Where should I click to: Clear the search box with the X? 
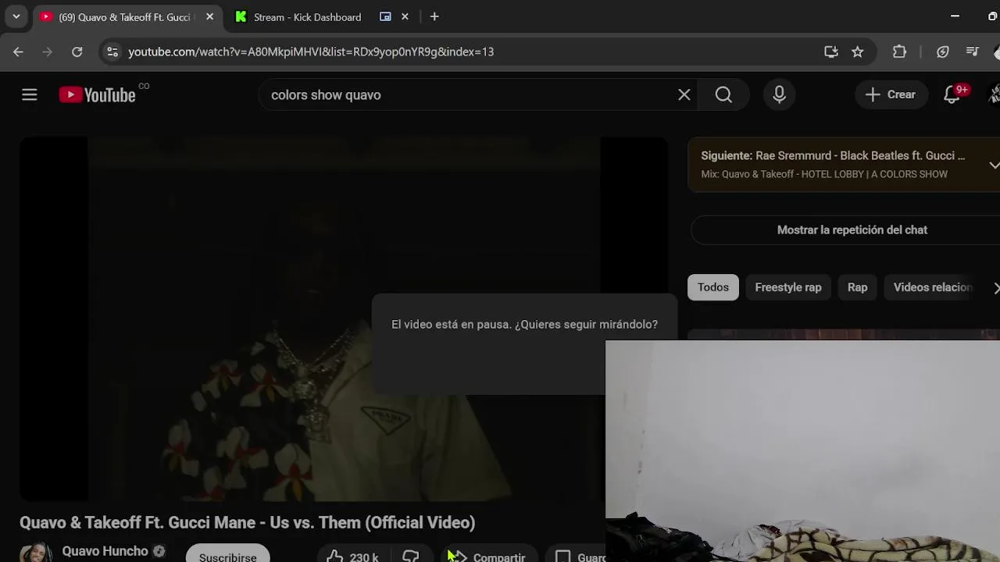[684, 94]
